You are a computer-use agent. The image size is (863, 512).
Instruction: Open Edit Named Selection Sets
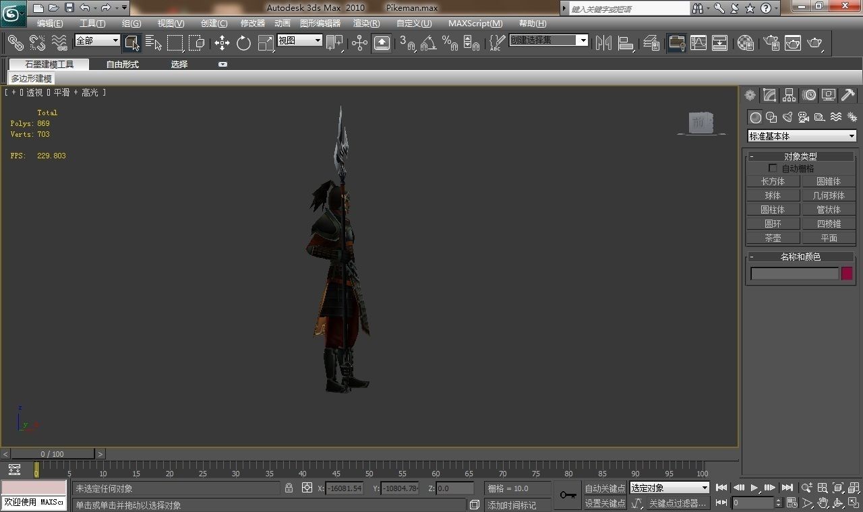tap(497, 43)
